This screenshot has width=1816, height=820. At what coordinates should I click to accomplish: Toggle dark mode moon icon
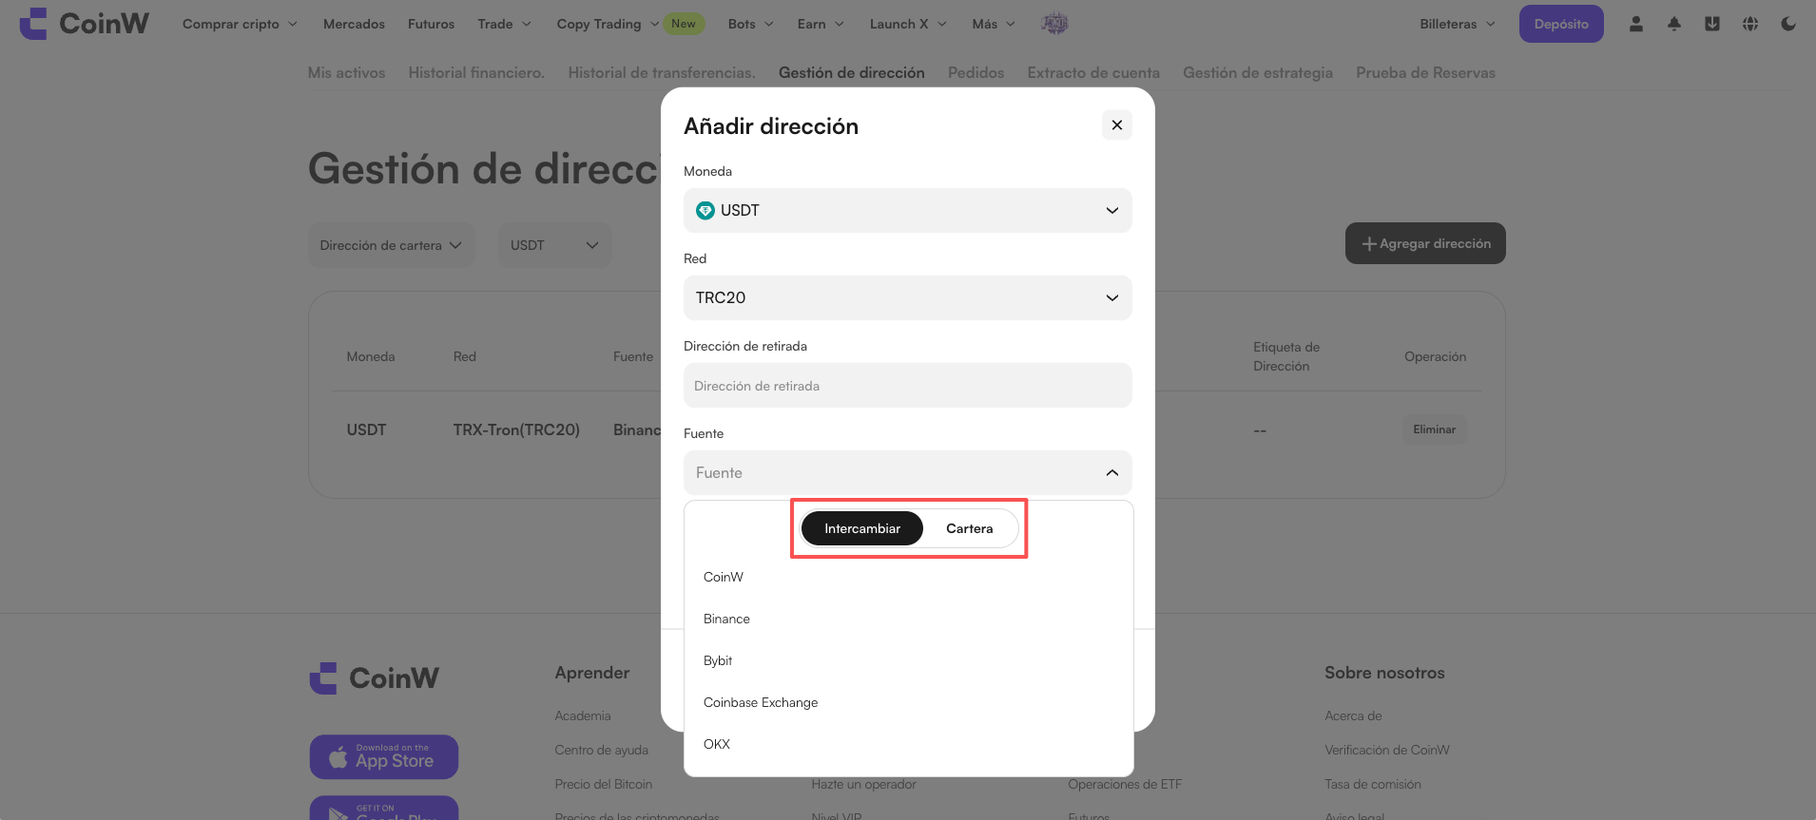(1788, 24)
